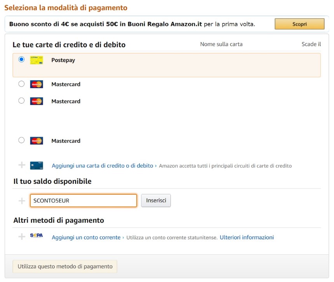The image size is (334, 282).
Task: Click the yellow Postepay card icon
Action: coord(37,60)
